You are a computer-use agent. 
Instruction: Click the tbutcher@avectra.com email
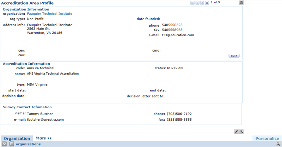coord(45,120)
